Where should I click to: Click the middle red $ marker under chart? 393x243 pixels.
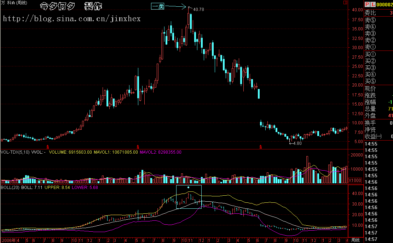(138, 146)
